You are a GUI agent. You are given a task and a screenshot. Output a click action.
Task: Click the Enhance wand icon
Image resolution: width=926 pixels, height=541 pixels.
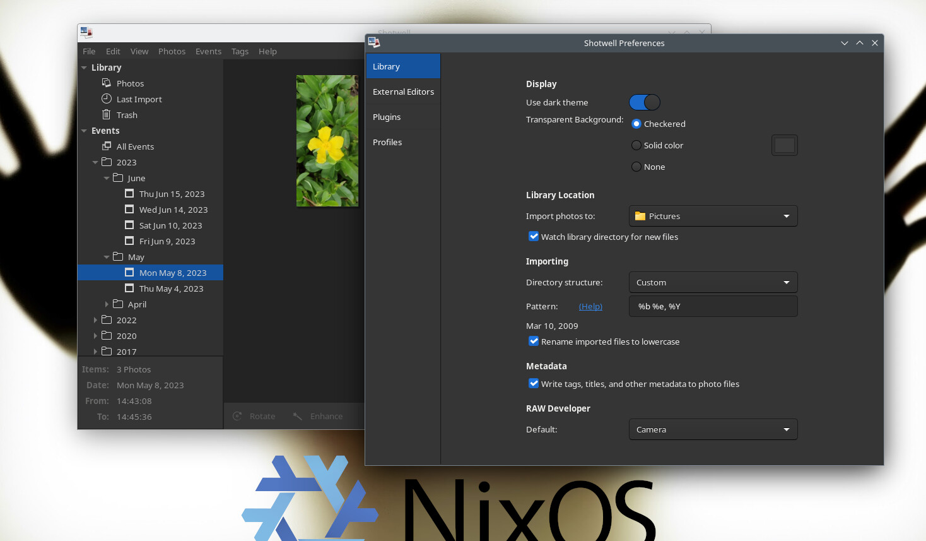click(298, 416)
